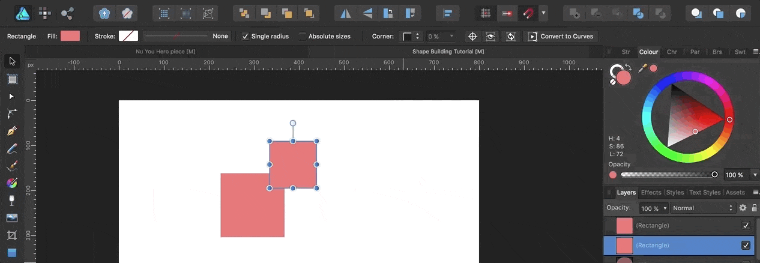Click the Rotate Clockwise icon
760x263 pixels.
411,13
